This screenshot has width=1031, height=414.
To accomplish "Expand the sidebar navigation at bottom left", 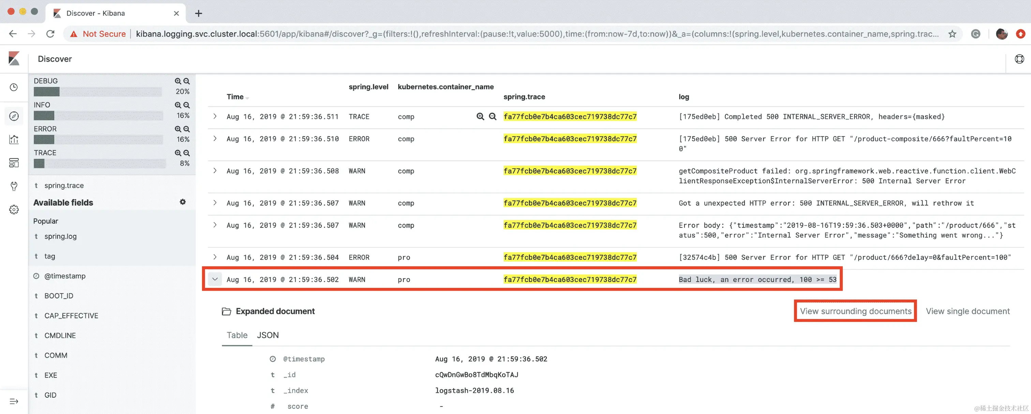I will pos(14,401).
